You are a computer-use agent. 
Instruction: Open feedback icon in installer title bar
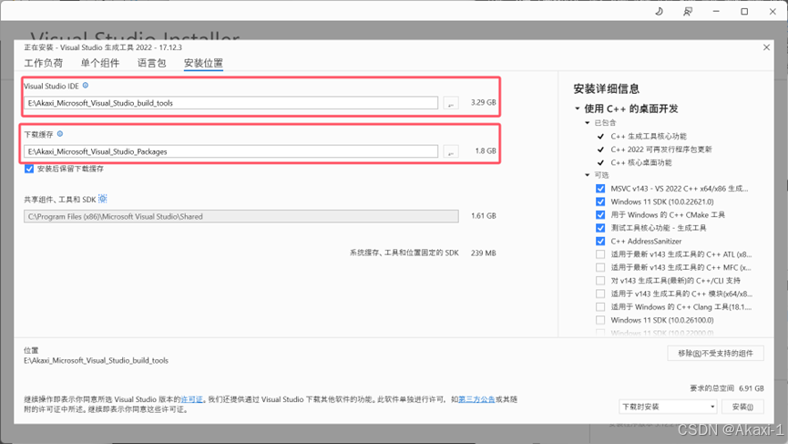688,12
